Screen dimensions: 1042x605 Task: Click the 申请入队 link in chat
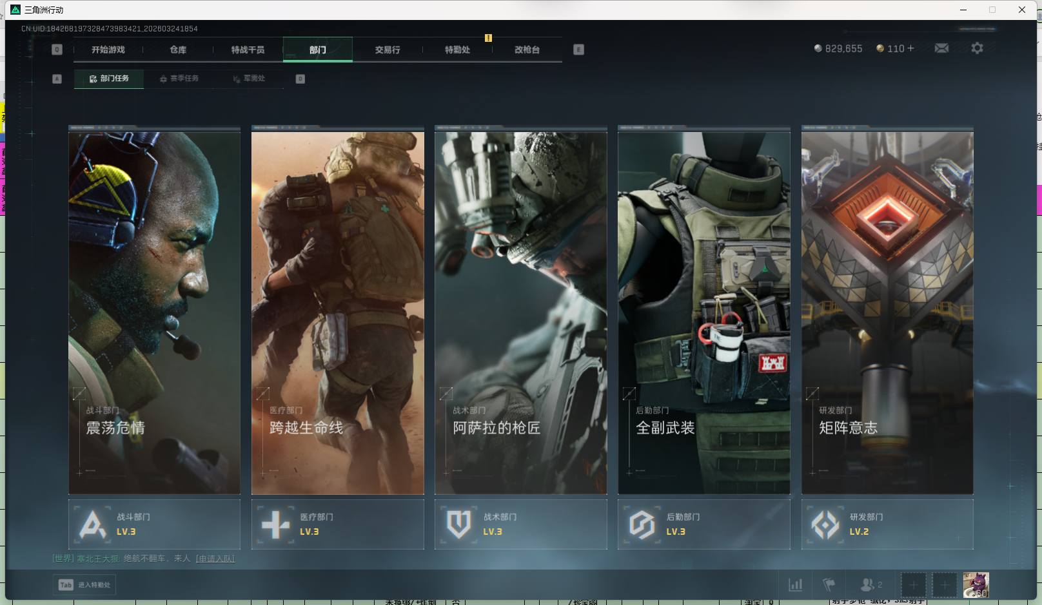pyautogui.click(x=215, y=559)
